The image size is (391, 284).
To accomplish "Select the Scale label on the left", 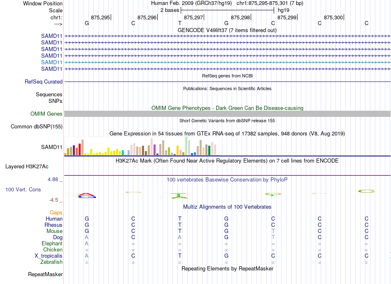I will click(x=56, y=10).
